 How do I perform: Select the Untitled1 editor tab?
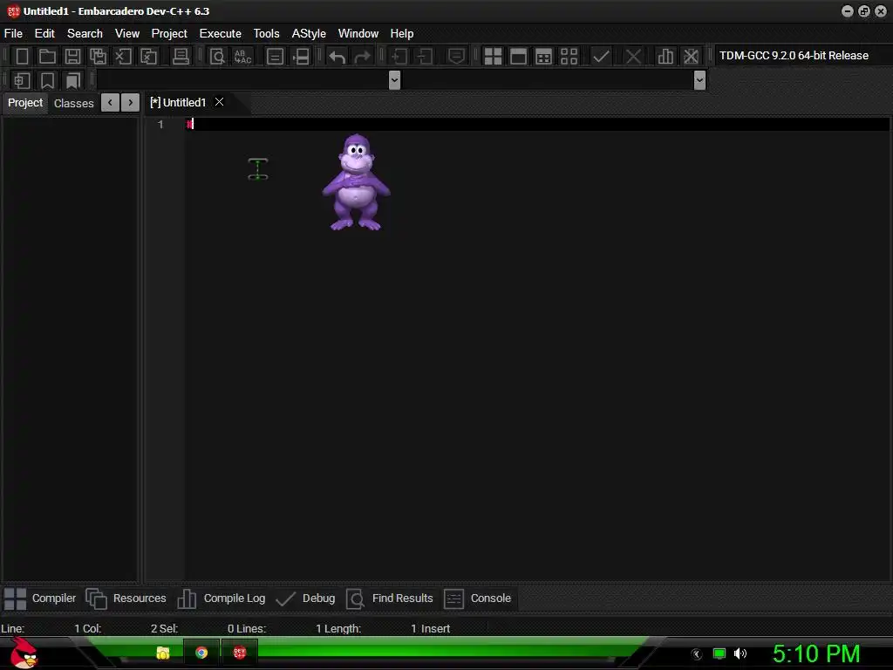pos(178,103)
